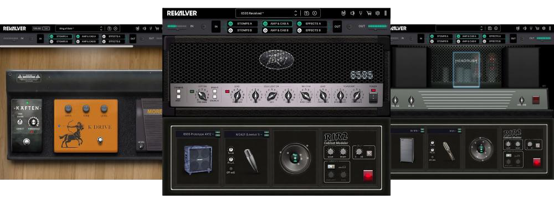Click the red power button on RIR2 center window
554x204 pixels.
pyautogui.click(x=368, y=175)
